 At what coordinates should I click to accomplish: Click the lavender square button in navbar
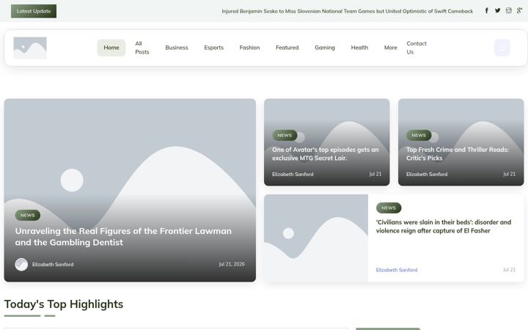502,48
